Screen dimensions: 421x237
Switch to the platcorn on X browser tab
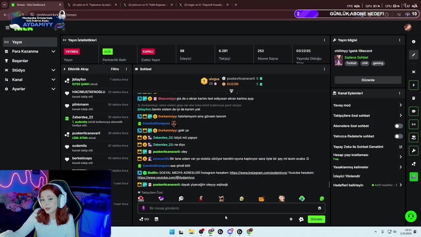coord(148,5)
